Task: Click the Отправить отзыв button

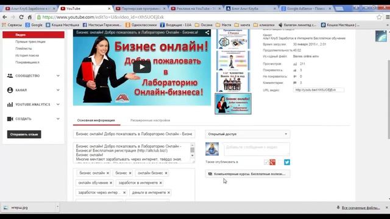Action: click(24, 134)
